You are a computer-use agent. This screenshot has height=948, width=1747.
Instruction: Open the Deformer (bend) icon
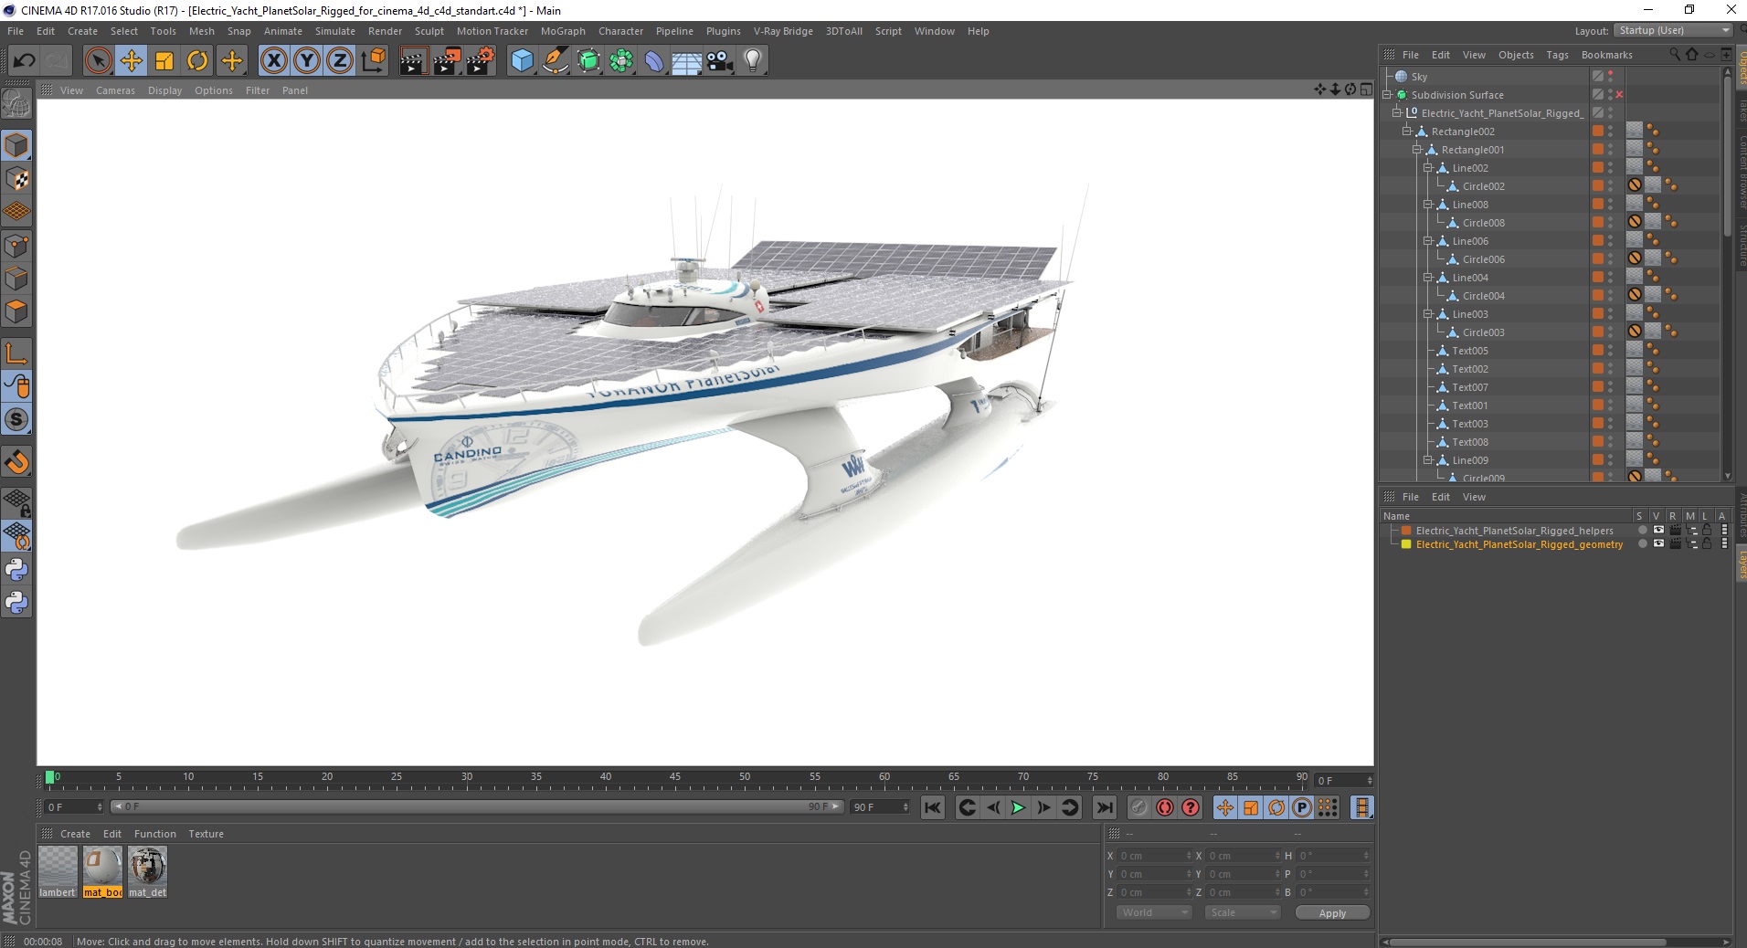click(x=654, y=61)
